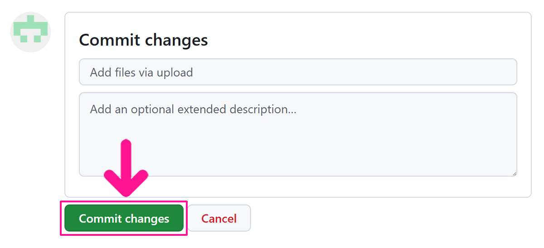This screenshot has height=248, width=544.
Task: Click the identicon beside the commit form
Action: (30, 32)
